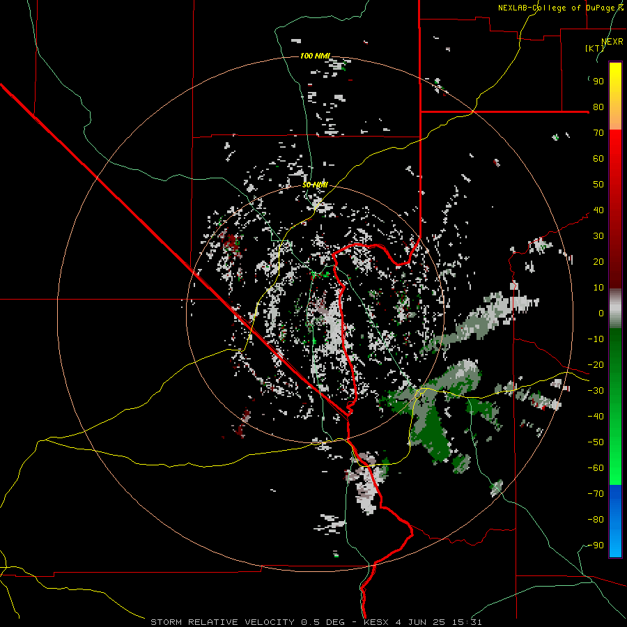The image size is (627, 627).
Task: Click the [KT] units label
Action: coord(594,48)
